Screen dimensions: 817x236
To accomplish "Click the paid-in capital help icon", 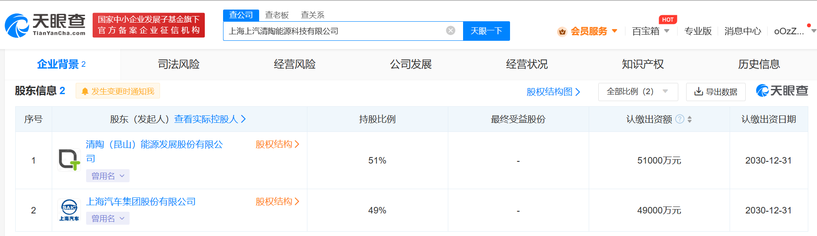I will 680,119.
